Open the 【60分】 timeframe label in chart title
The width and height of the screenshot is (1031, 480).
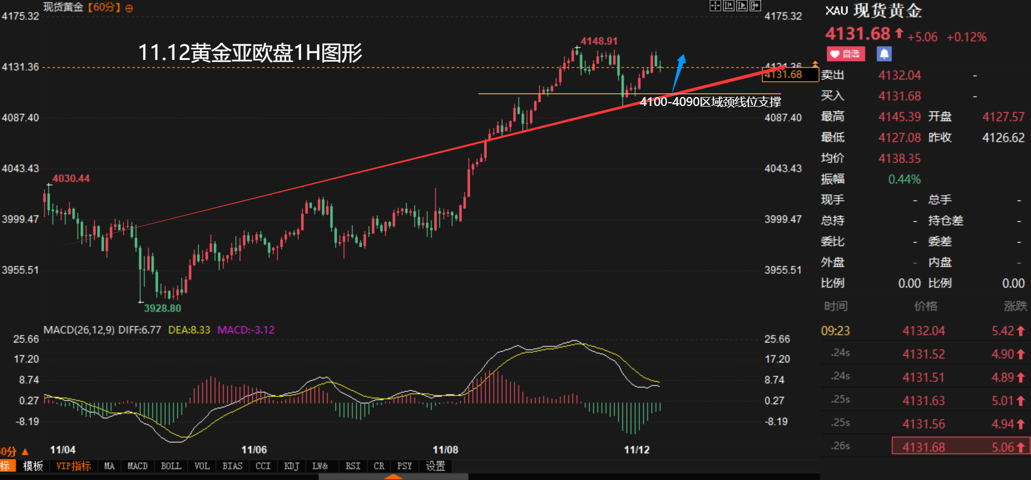[x=104, y=7]
